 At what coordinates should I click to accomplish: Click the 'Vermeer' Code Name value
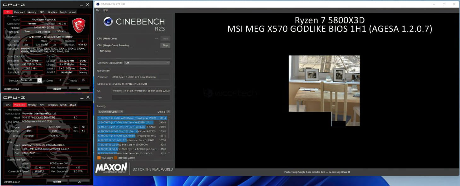click(x=32, y=24)
